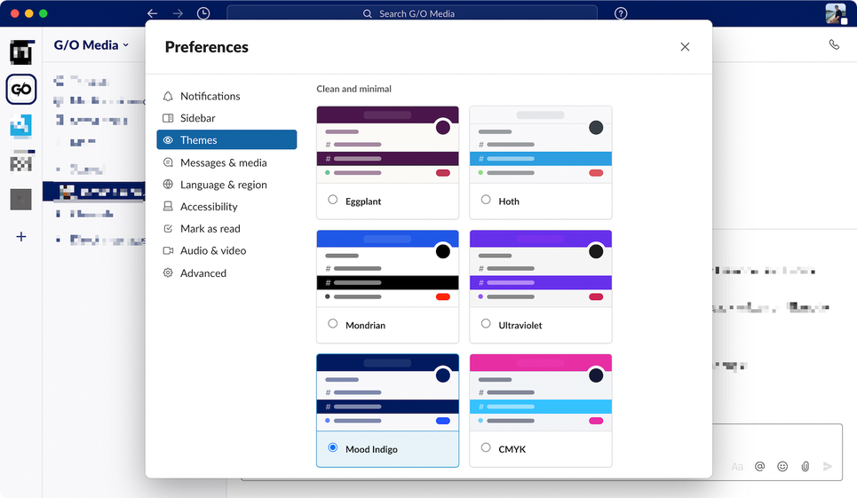Click the Search G/O Media field
Screen dimensions: 857x498
(412, 13)
